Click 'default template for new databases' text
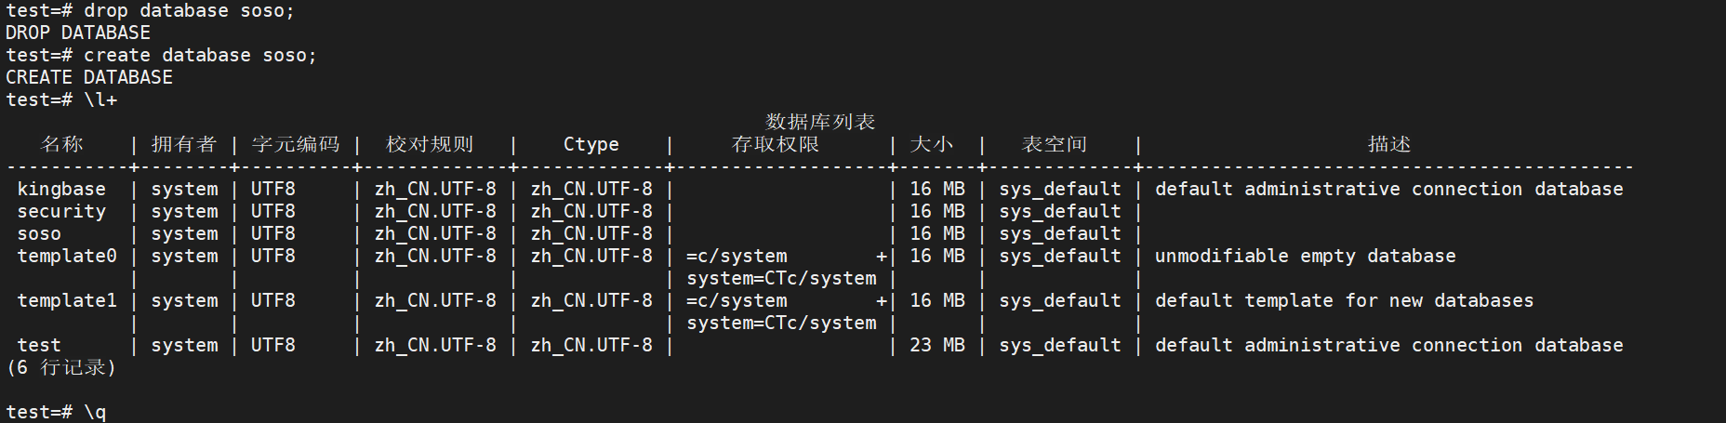Image resolution: width=1726 pixels, height=423 pixels. click(1344, 300)
